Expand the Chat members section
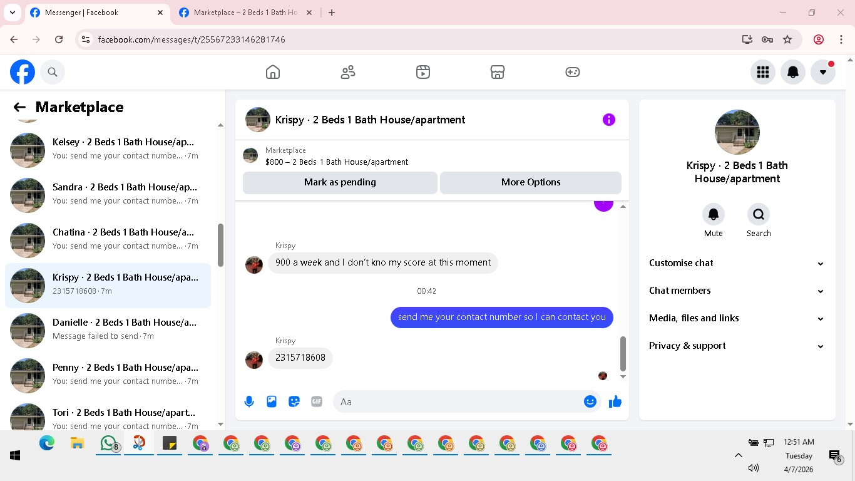Screen dimensions: 855x481 click(737, 291)
